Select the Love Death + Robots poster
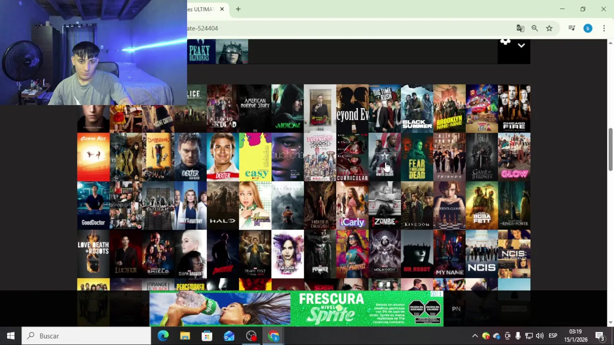This screenshot has height=345, width=614. (93, 254)
